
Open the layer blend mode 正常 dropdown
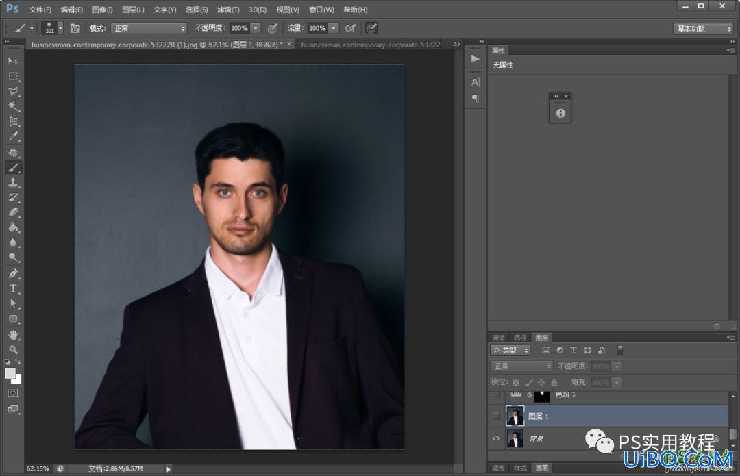[x=521, y=366]
